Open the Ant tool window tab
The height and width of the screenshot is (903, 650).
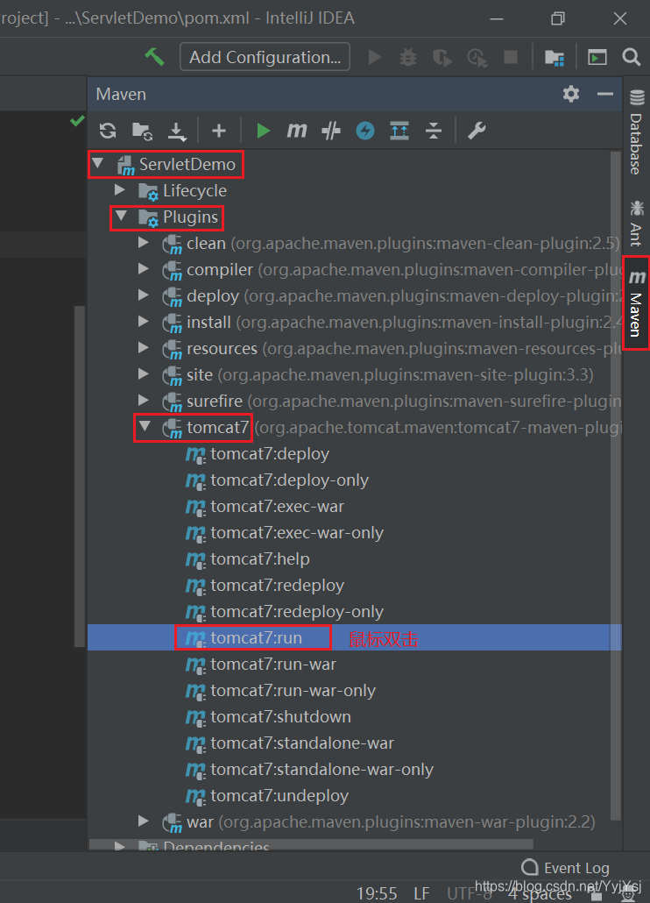(636, 224)
